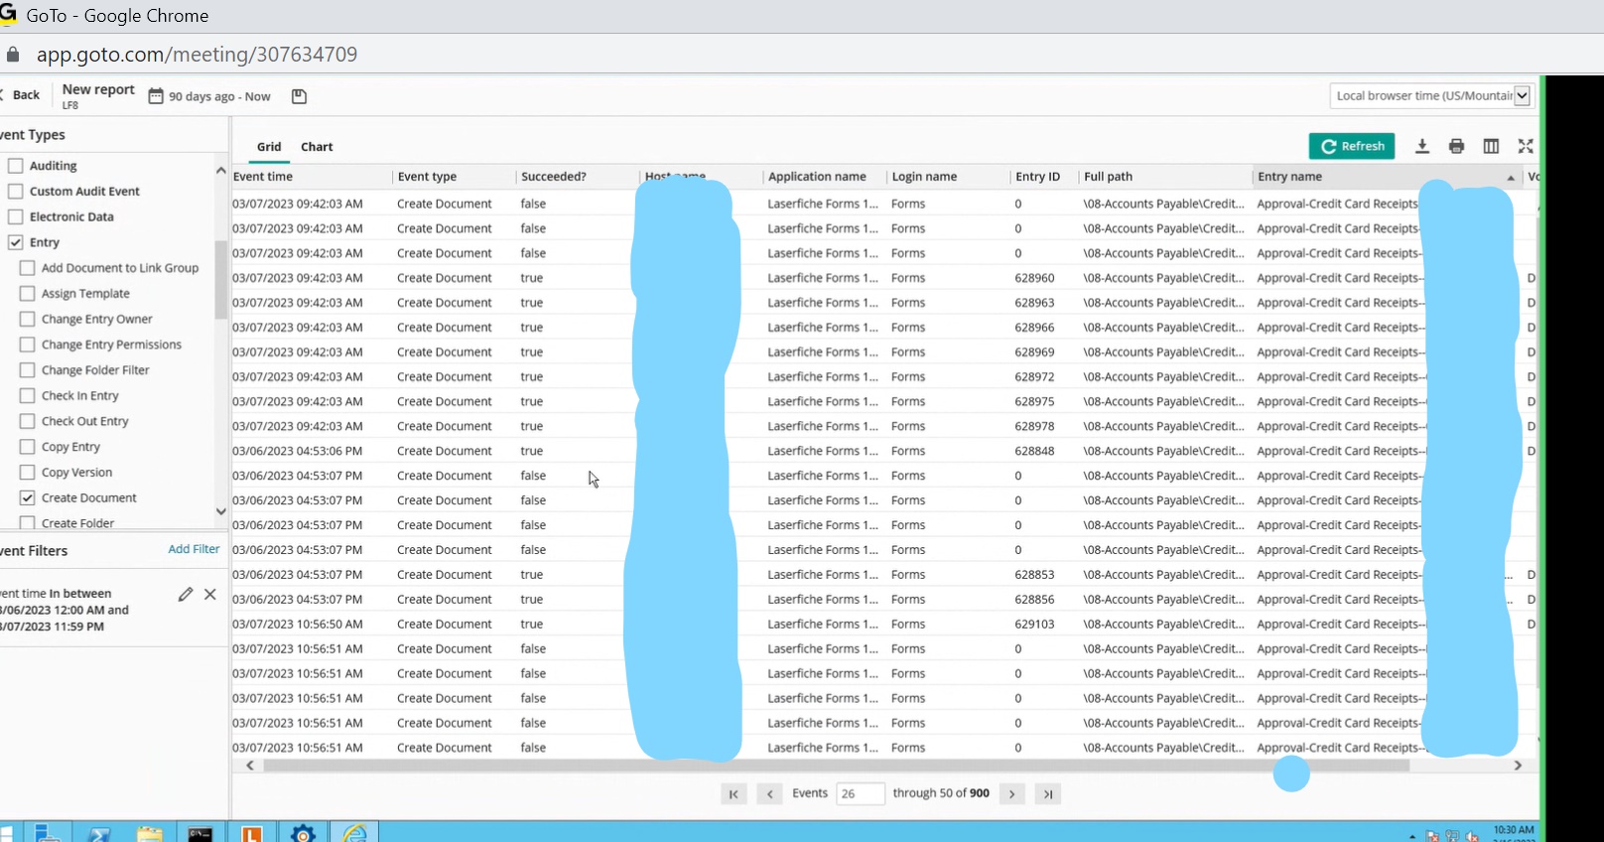
Task: Click the New report title
Action: tap(98, 89)
